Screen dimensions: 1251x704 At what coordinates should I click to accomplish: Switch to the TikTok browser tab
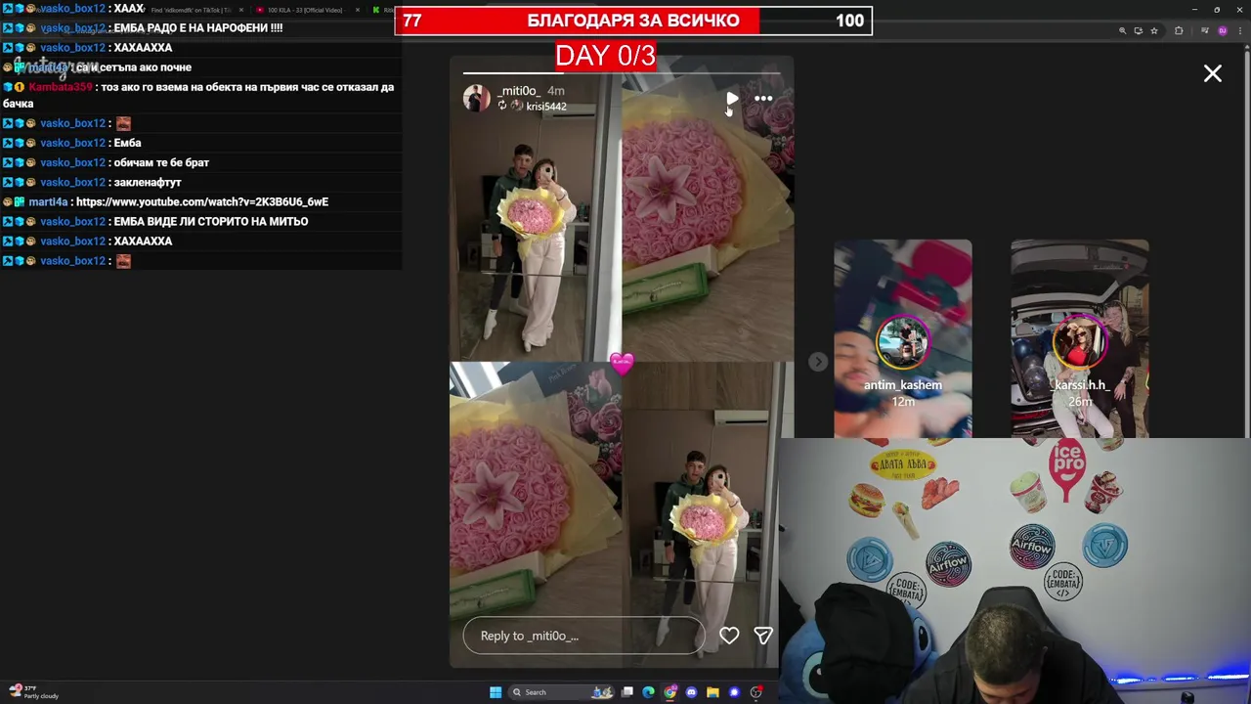(x=191, y=10)
